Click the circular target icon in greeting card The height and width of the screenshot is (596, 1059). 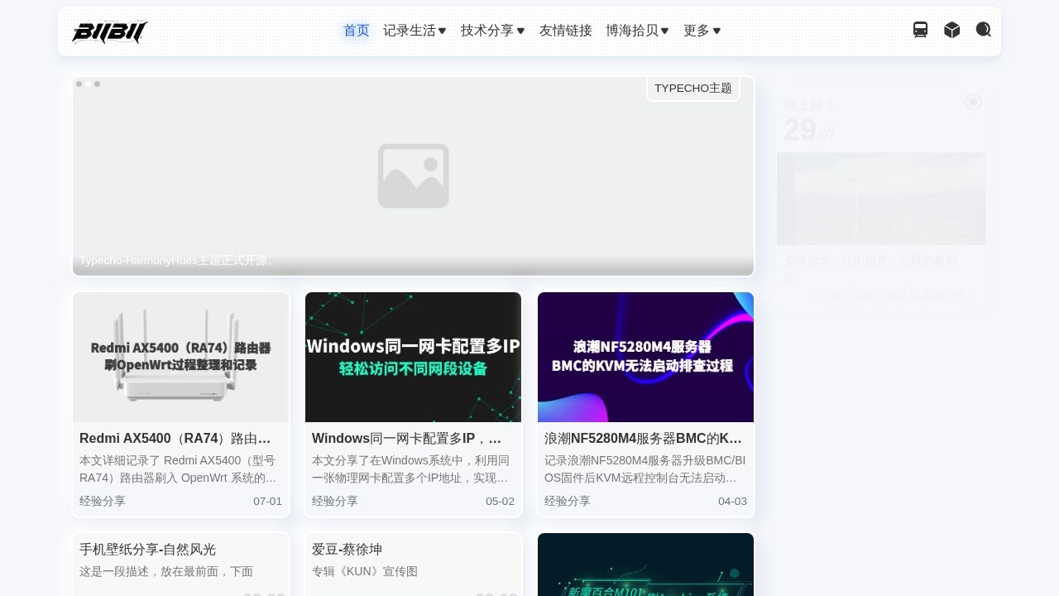(x=973, y=102)
